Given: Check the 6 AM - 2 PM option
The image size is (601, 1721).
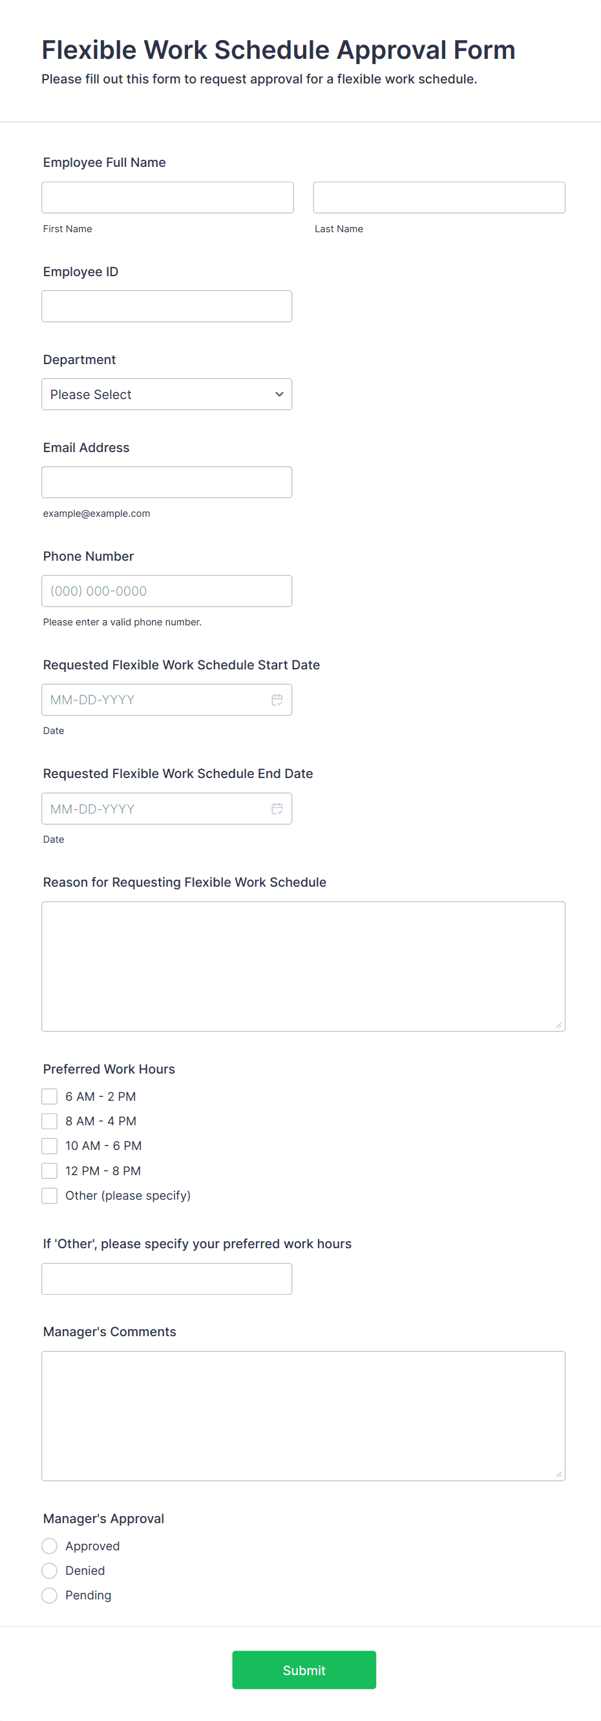Looking at the screenshot, I should (48, 1096).
